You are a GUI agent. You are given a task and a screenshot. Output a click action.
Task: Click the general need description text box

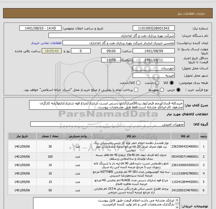click(x=106, y=105)
